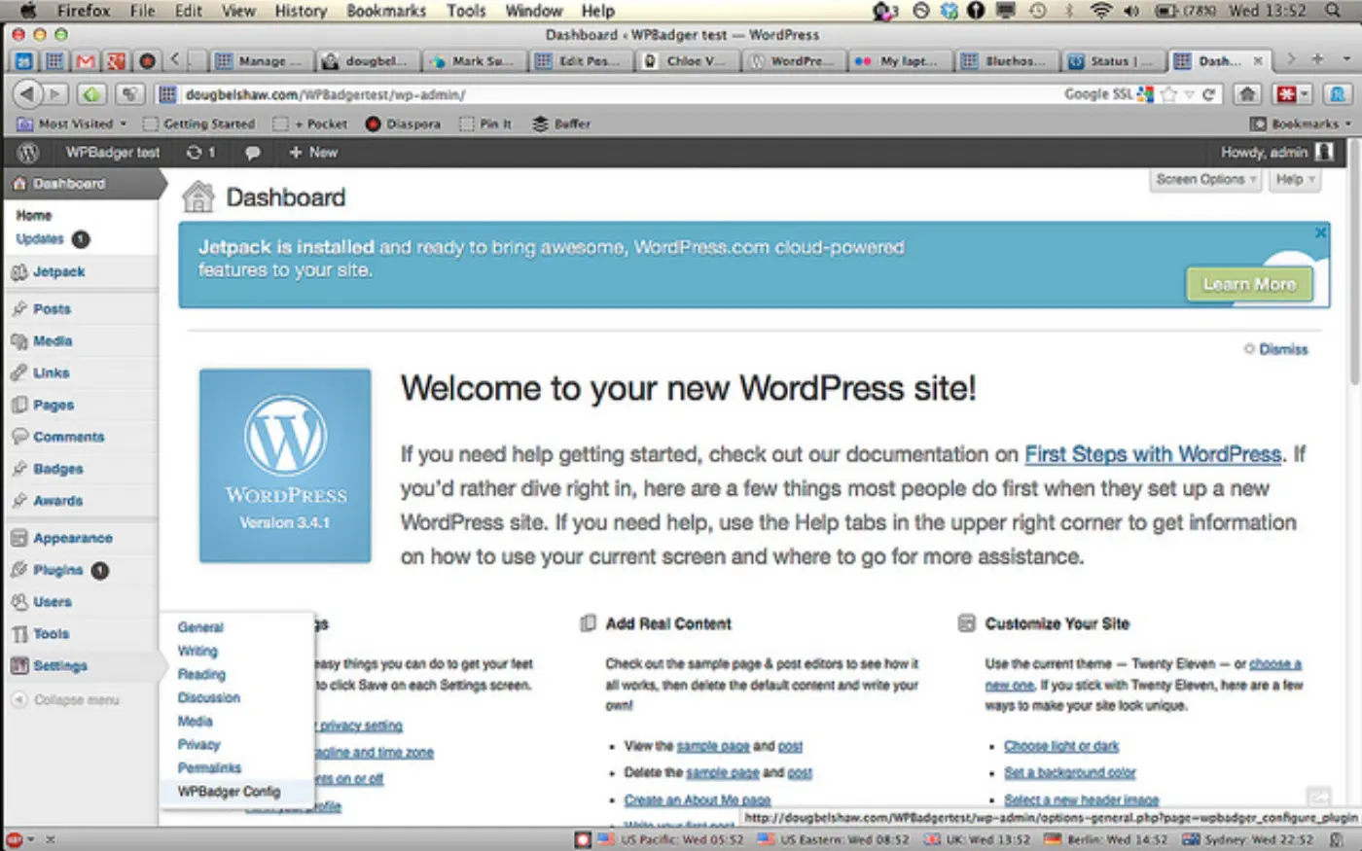Image resolution: width=1362 pixels, height=851 pixels.
Task: Open the Badges menu
Action: pyautogui.click(x=58, y=469)
